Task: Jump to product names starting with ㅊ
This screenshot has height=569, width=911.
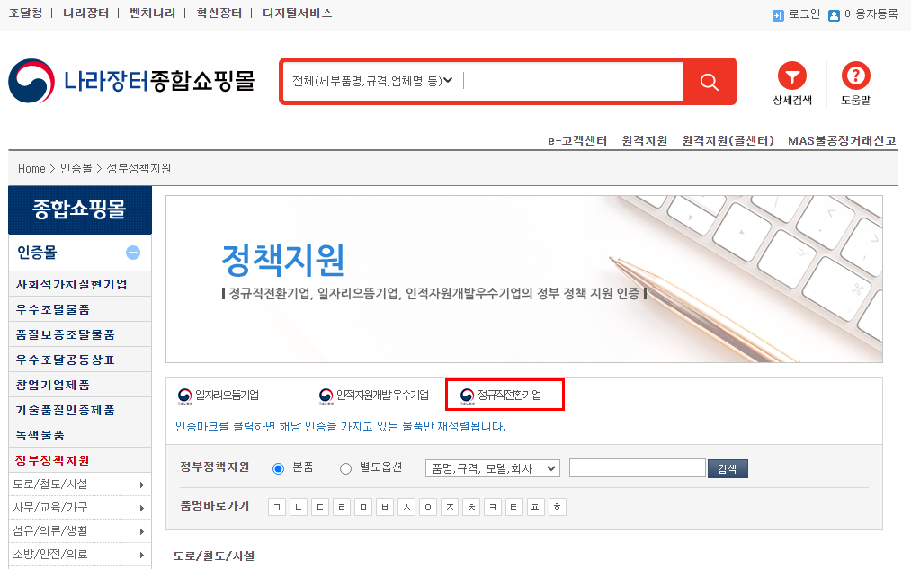Action: (x=471, y=507)
